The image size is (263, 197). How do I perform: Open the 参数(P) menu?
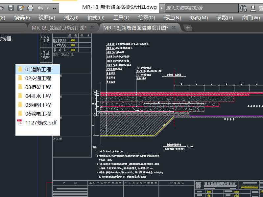[x=225, y=18]
